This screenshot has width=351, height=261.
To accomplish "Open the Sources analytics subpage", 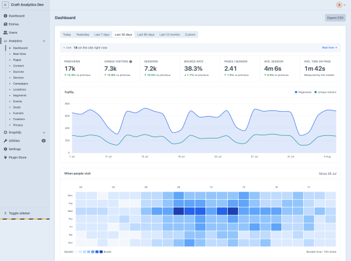I will 19,71.
